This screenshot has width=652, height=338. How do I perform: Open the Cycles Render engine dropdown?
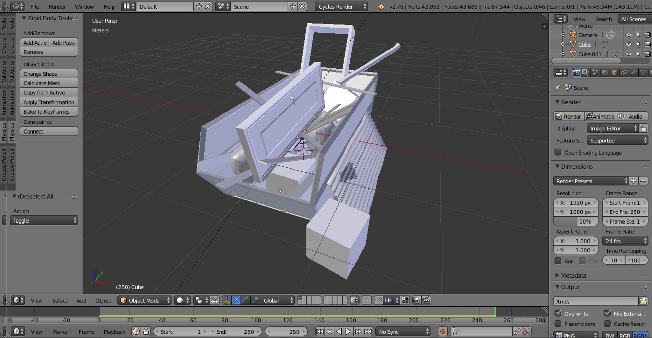(341, 6)
